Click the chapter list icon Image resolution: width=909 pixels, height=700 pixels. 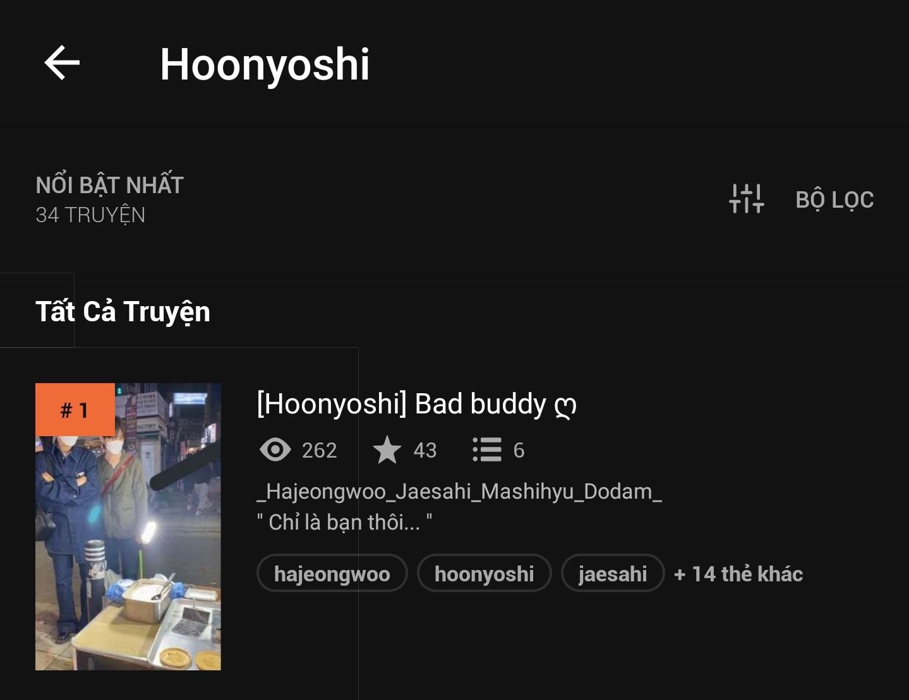point(487,450)
